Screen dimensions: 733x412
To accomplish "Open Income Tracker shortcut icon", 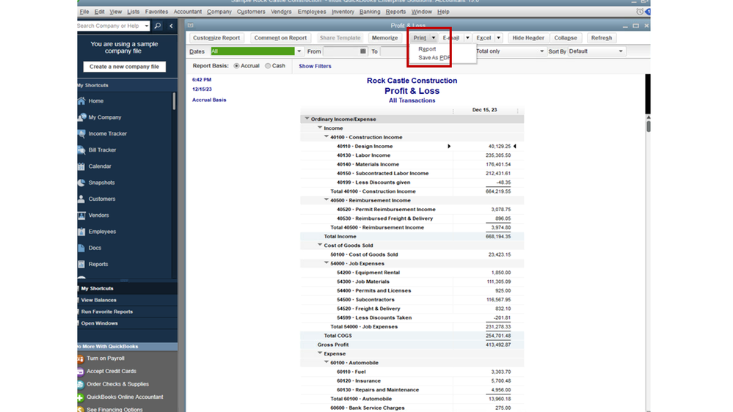I will point(81,133).
